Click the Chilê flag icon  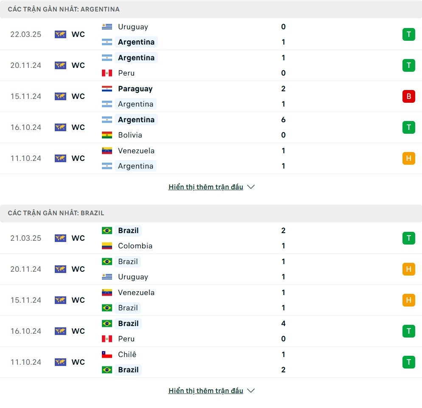pos(107,355)
